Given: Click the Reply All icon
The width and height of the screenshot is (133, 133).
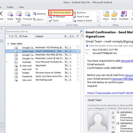Looking at the screenshot, I should click(x=19, y=14).
